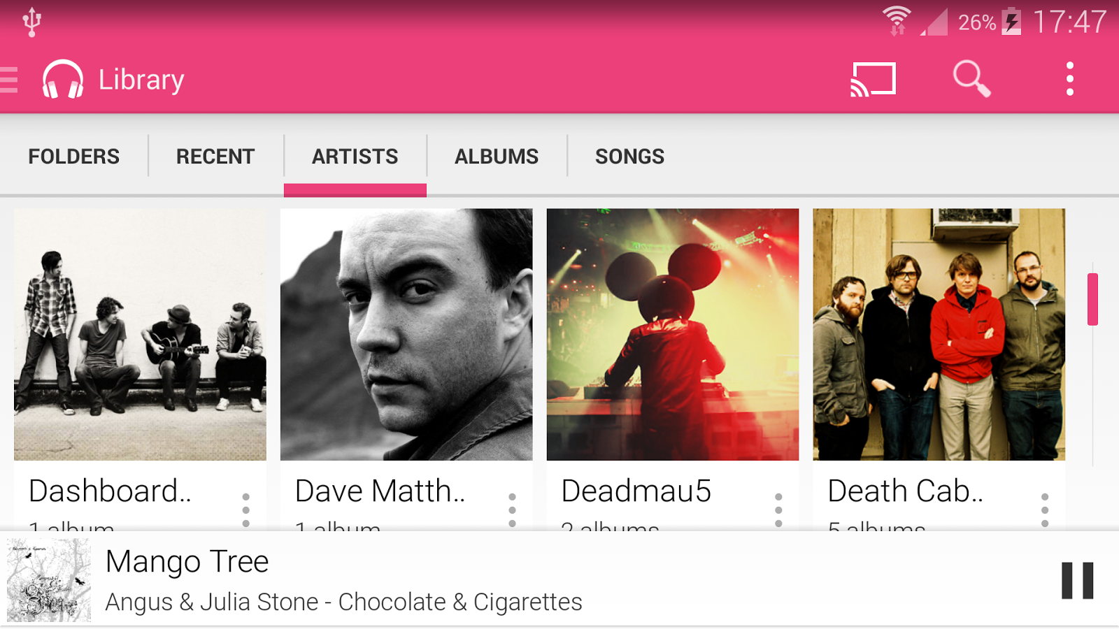Go to the Albums tab
The height and width of the screenshot is (629, 1119).
pyautogui.click(x=497, y=157)
